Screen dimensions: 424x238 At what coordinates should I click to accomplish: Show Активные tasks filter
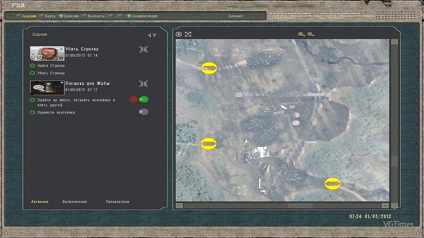point(40,202)
